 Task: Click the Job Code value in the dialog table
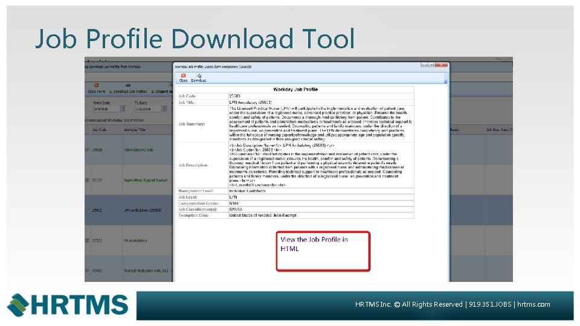click(x=234, y=96)
